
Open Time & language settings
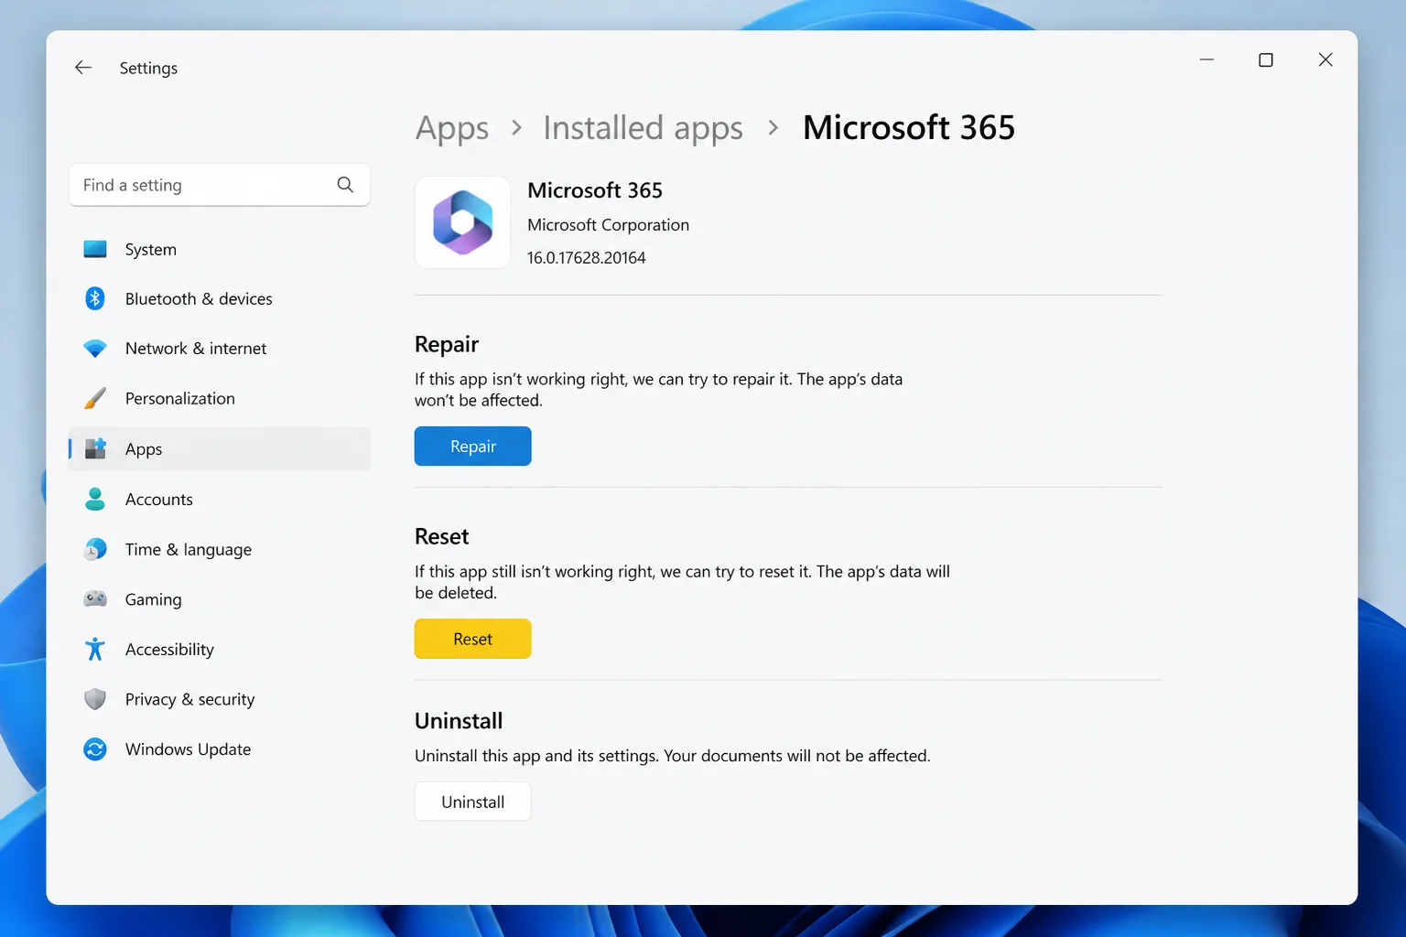(x=220, y=549)
